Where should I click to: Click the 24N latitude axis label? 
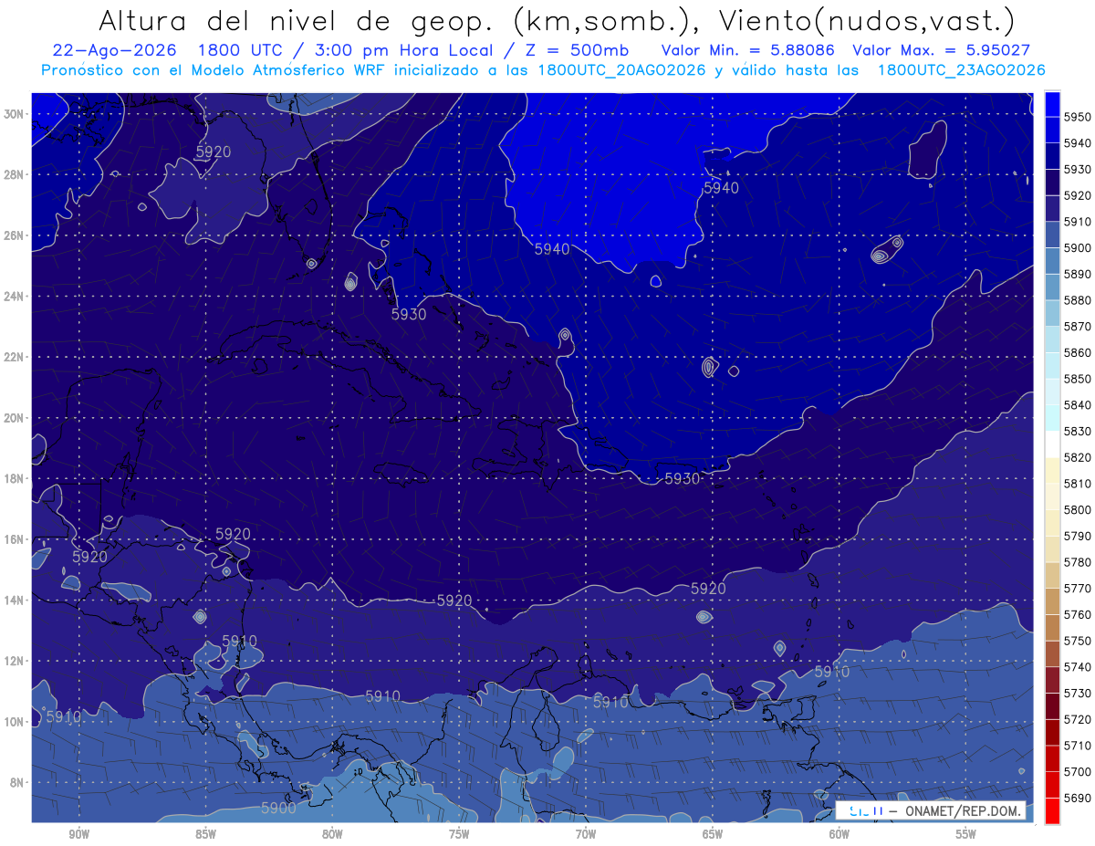coord(14,297)
